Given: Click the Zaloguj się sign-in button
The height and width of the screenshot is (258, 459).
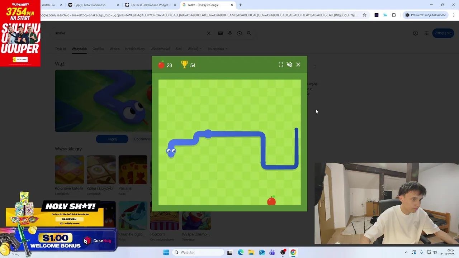Looking at the screenshot, I should click(x=443, y=33).
